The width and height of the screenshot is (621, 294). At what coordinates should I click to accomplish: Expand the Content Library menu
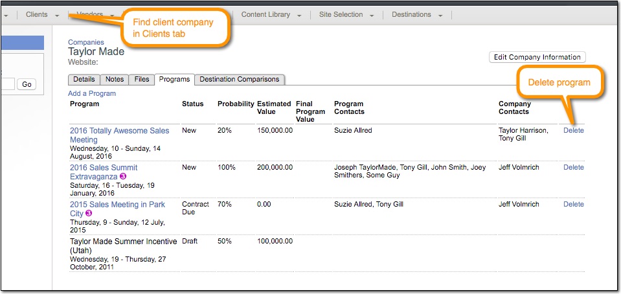271,15
